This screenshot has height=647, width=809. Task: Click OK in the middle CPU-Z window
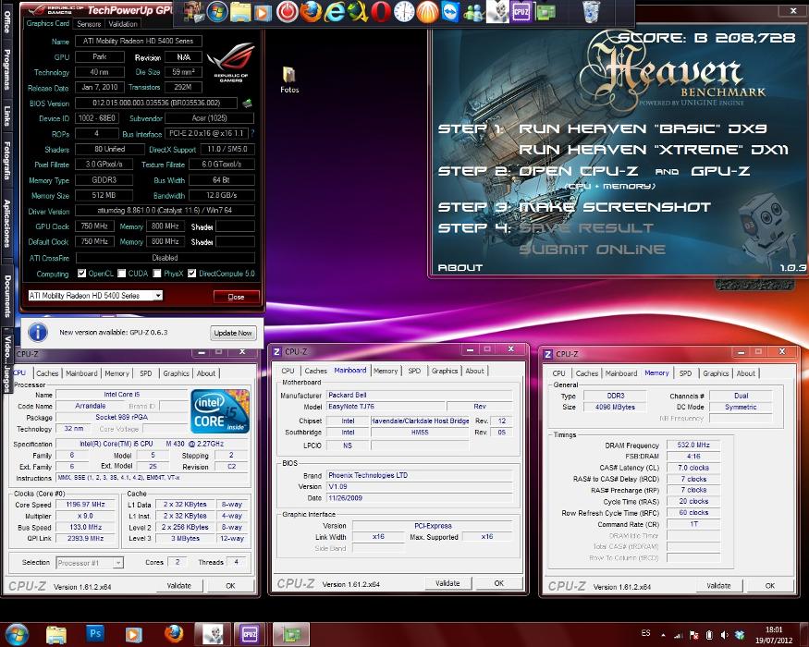[499, 583]
